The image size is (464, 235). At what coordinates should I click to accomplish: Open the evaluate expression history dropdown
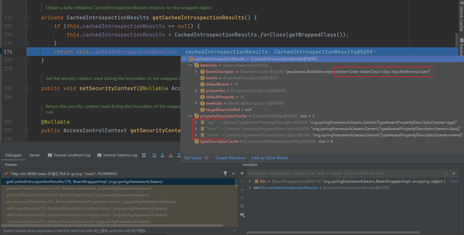[x=454, y=173]
